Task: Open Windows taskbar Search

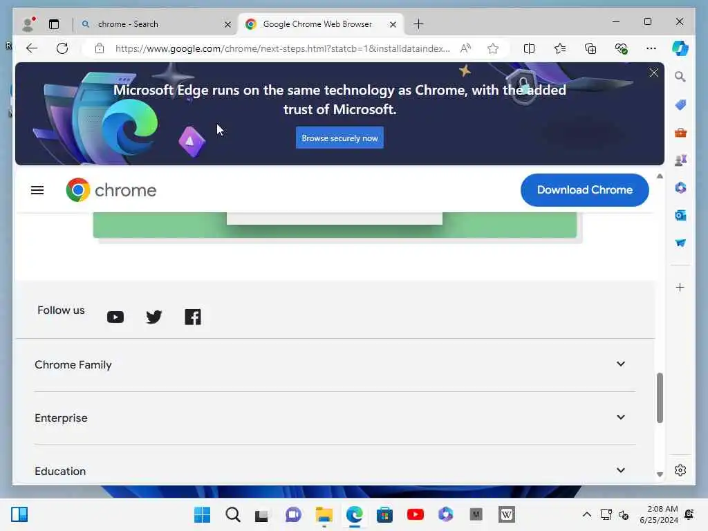Action: click(x=233, y=514)
